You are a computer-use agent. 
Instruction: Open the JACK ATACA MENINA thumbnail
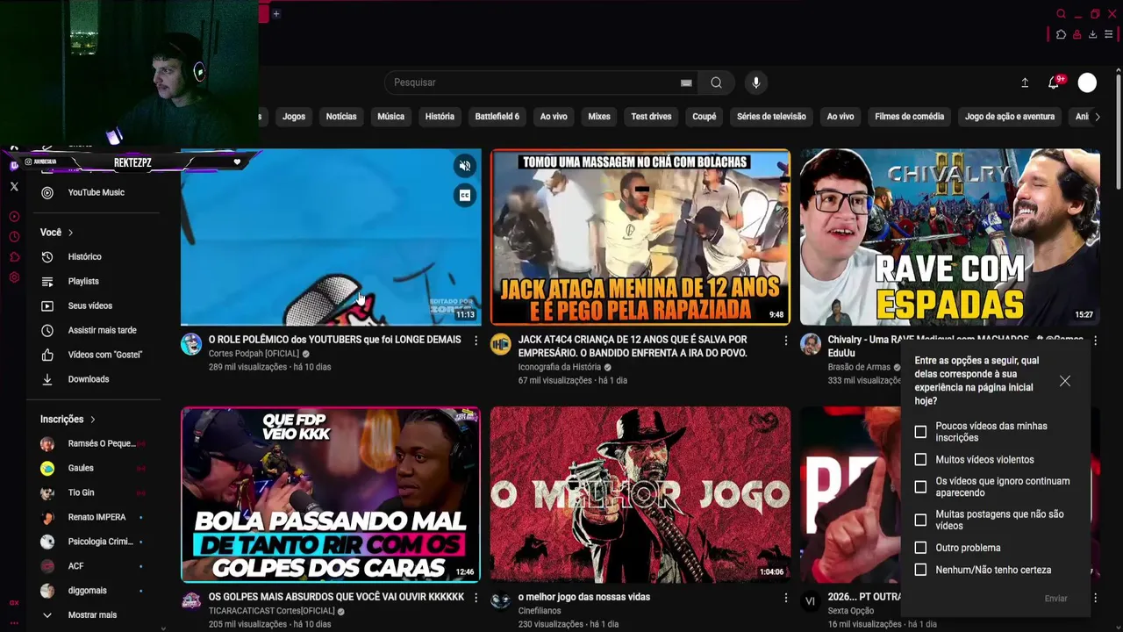[x=640, y=237]
